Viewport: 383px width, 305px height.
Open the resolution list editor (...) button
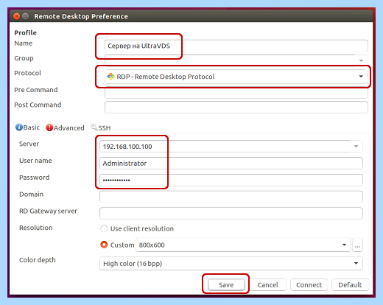(357, 245)
